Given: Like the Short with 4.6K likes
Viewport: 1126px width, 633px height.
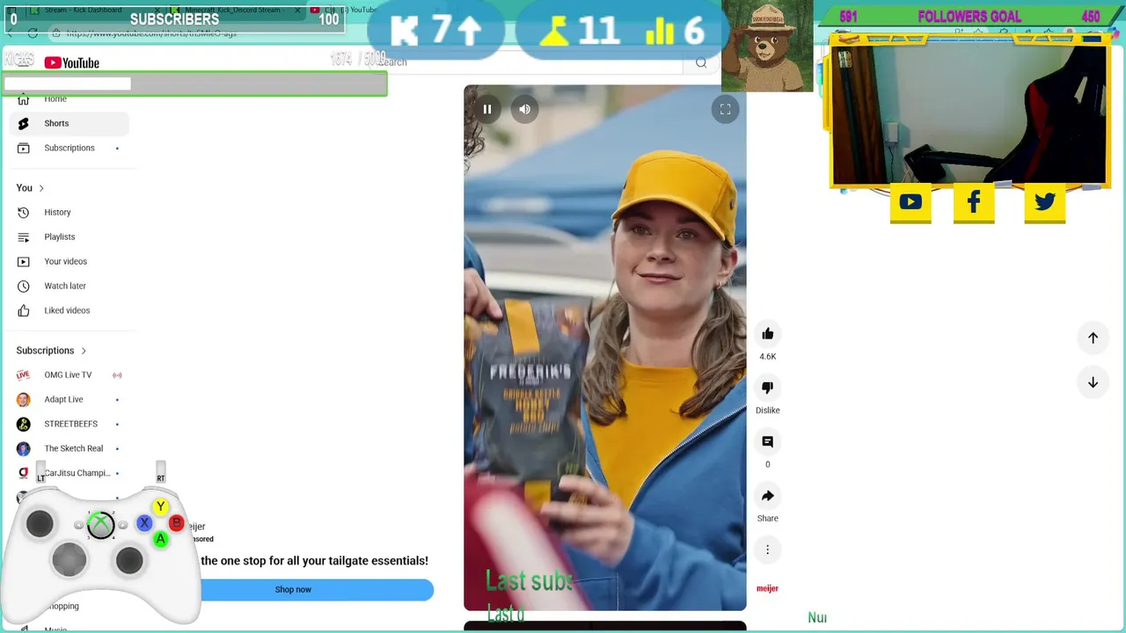Looking at the screenshot, I should [767, 334].
